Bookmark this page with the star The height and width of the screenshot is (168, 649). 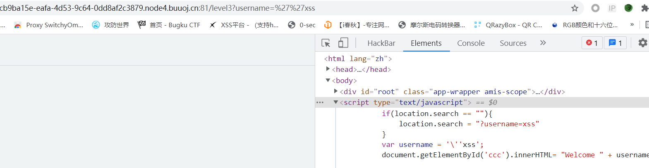pos(575,8)
